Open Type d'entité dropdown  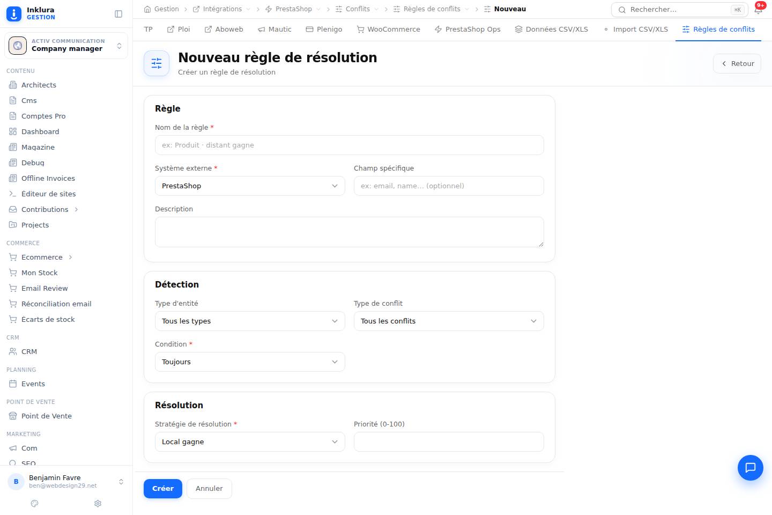(x=250, y=321)
